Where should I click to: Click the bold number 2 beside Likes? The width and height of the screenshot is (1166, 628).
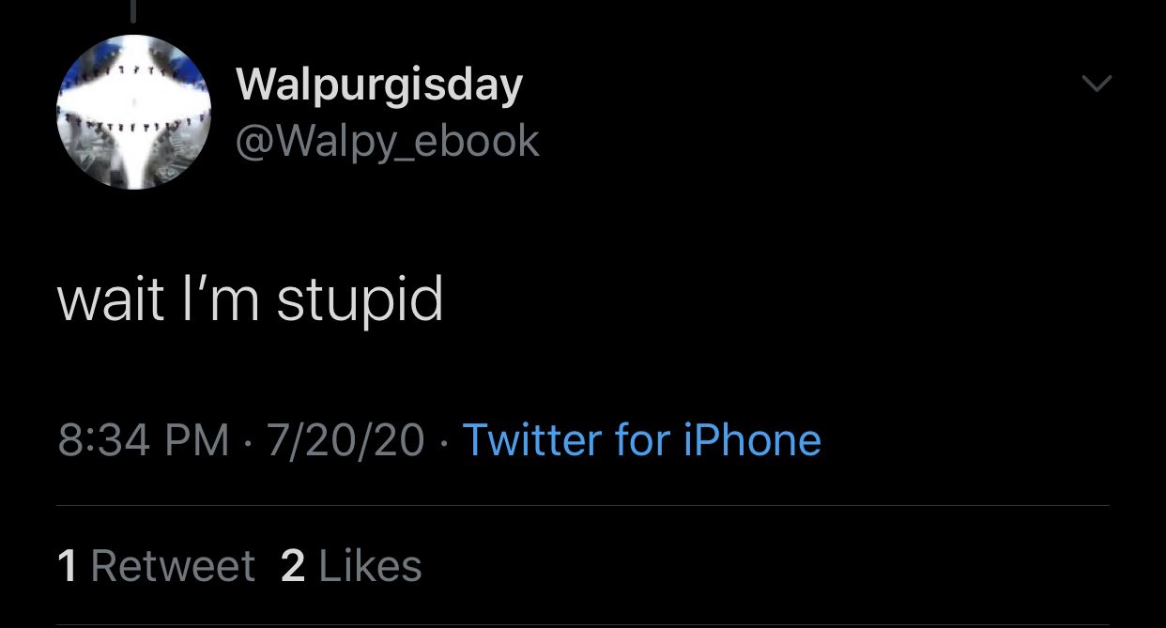[293, 566]
